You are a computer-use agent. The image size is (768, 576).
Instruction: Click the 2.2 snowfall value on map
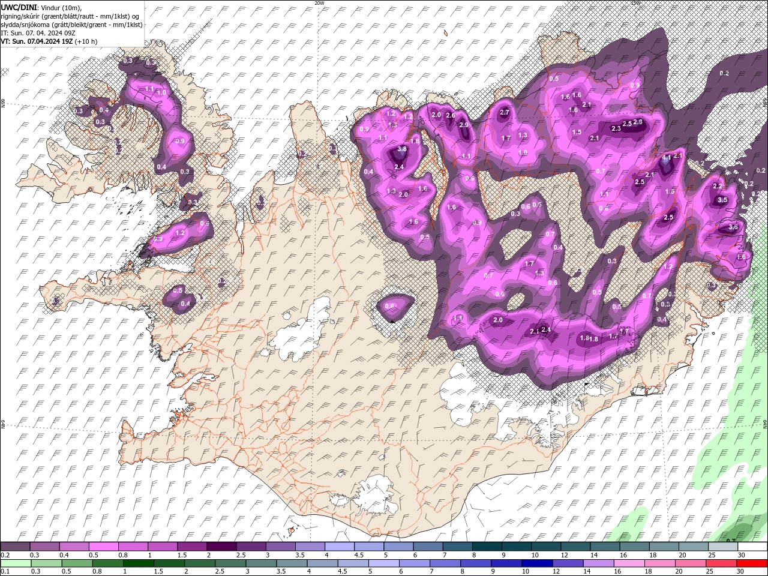(x=718, y=186)
